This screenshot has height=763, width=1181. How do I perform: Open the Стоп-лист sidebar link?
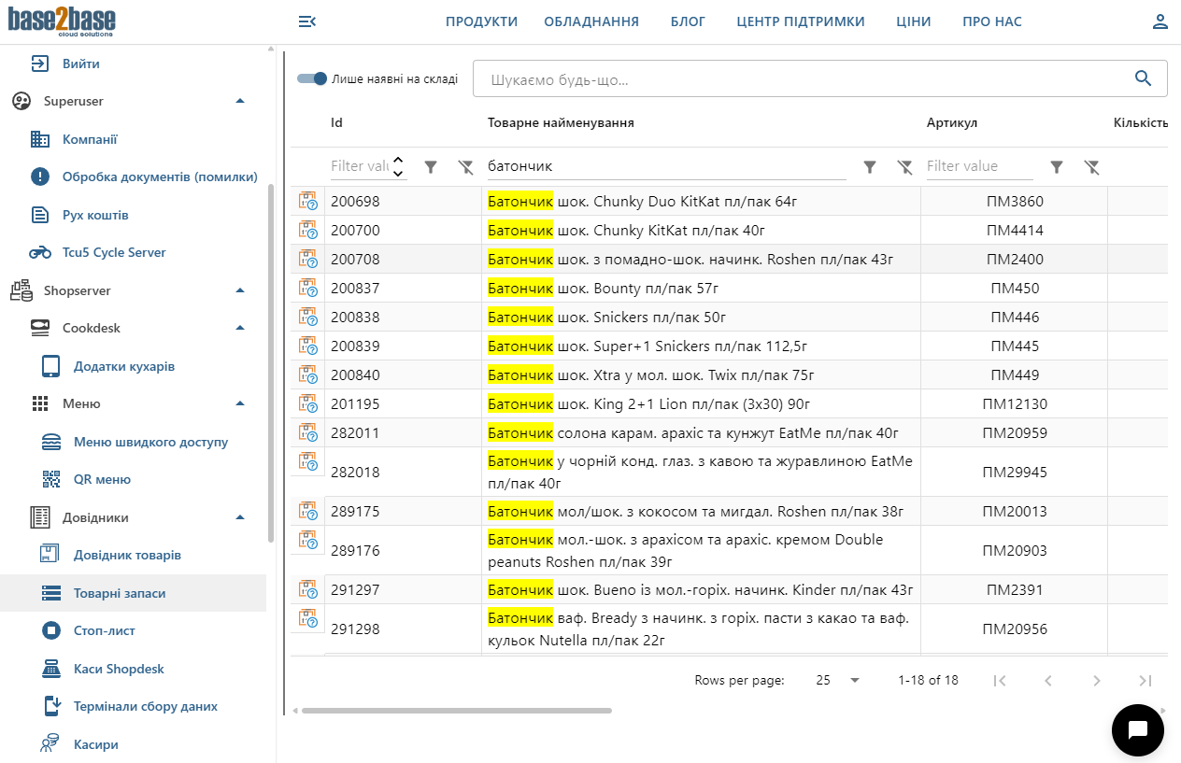click(x=105, y=630)
